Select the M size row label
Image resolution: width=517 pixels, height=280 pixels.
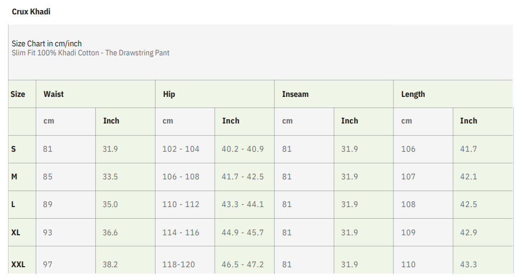[14, 177]
